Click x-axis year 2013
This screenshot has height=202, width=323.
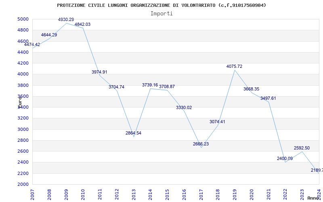coord(134,195)
